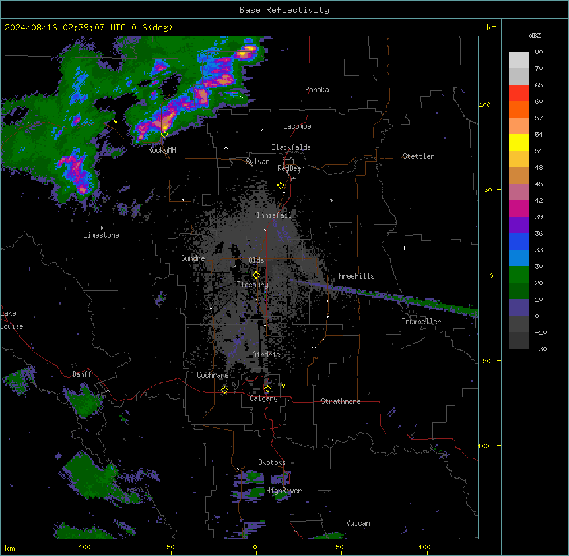Click the Okotoks town label
This screenshot has width=569, height=556.
pos(272,462)
